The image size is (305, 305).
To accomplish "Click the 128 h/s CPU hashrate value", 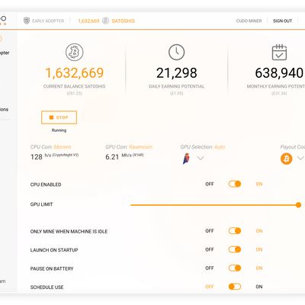I will (54, 156).
